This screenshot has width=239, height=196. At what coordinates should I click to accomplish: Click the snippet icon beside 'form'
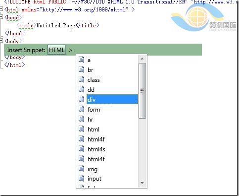tap(81, 109)
